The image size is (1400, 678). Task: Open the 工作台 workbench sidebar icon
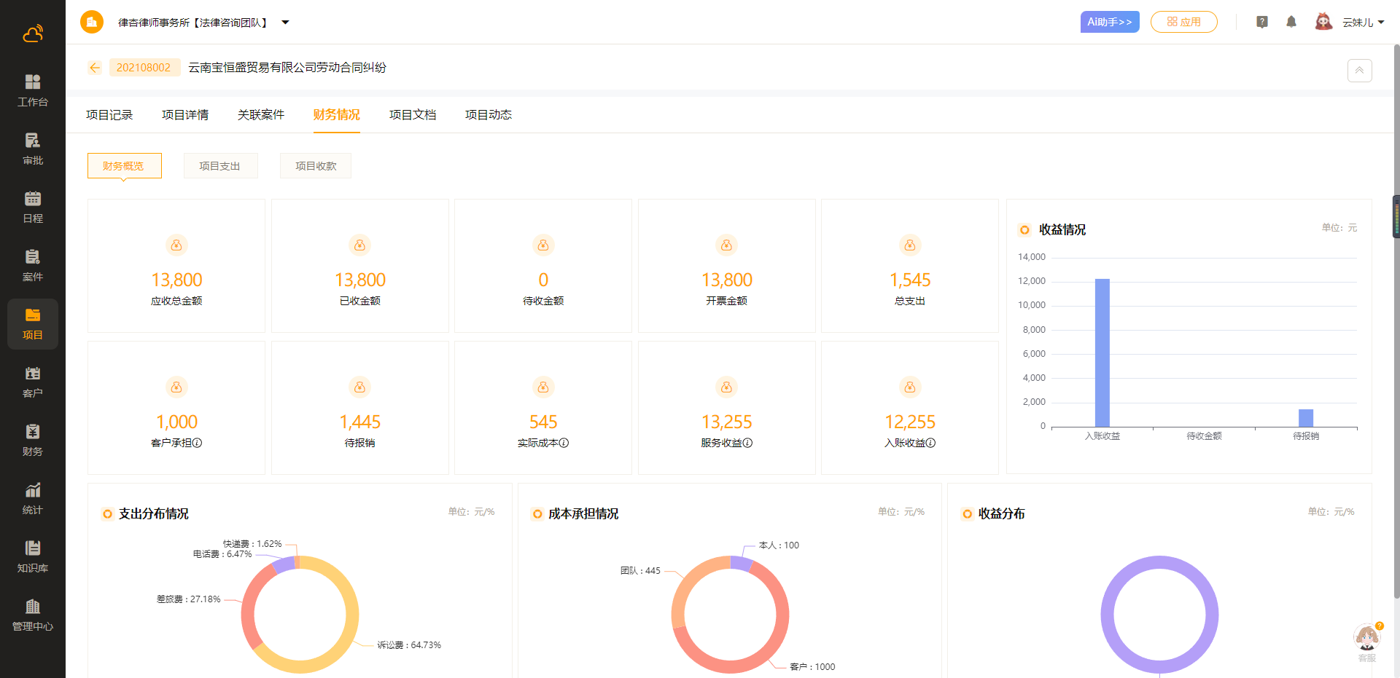point(33,90)
